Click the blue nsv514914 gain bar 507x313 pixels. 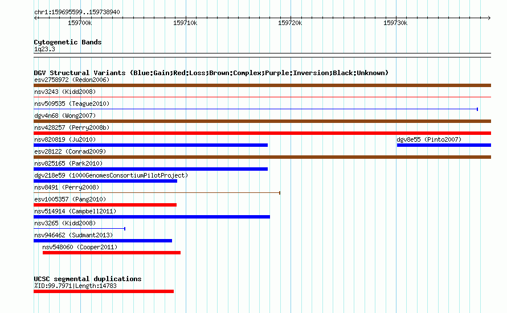click(152, 217)
